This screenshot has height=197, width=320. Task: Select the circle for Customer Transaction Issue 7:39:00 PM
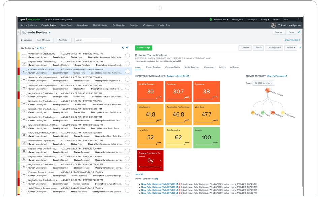pyautogui.click(x=127, y=71)
